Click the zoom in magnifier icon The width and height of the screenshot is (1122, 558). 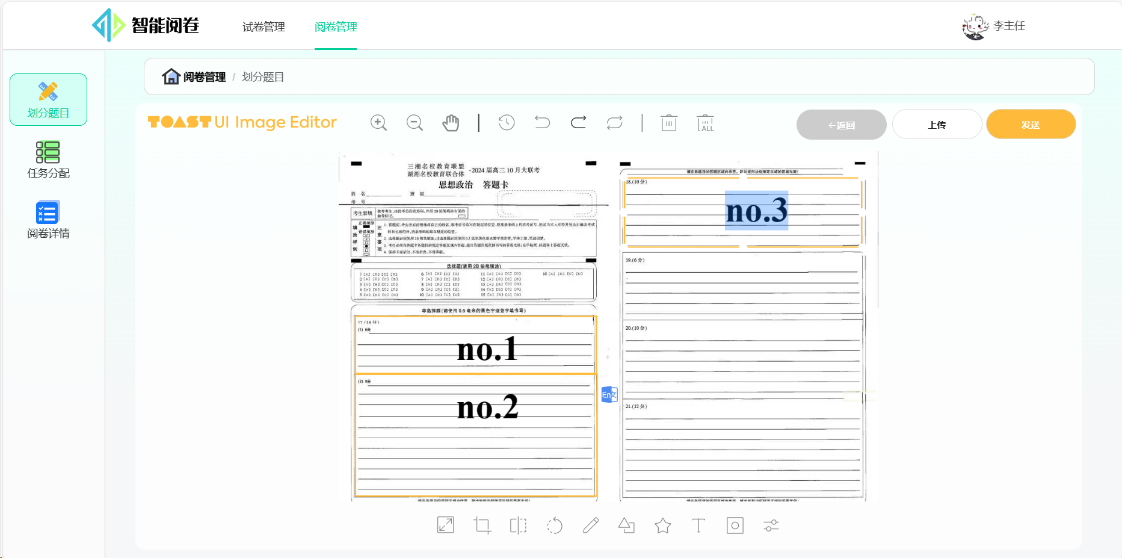point(378,123)
